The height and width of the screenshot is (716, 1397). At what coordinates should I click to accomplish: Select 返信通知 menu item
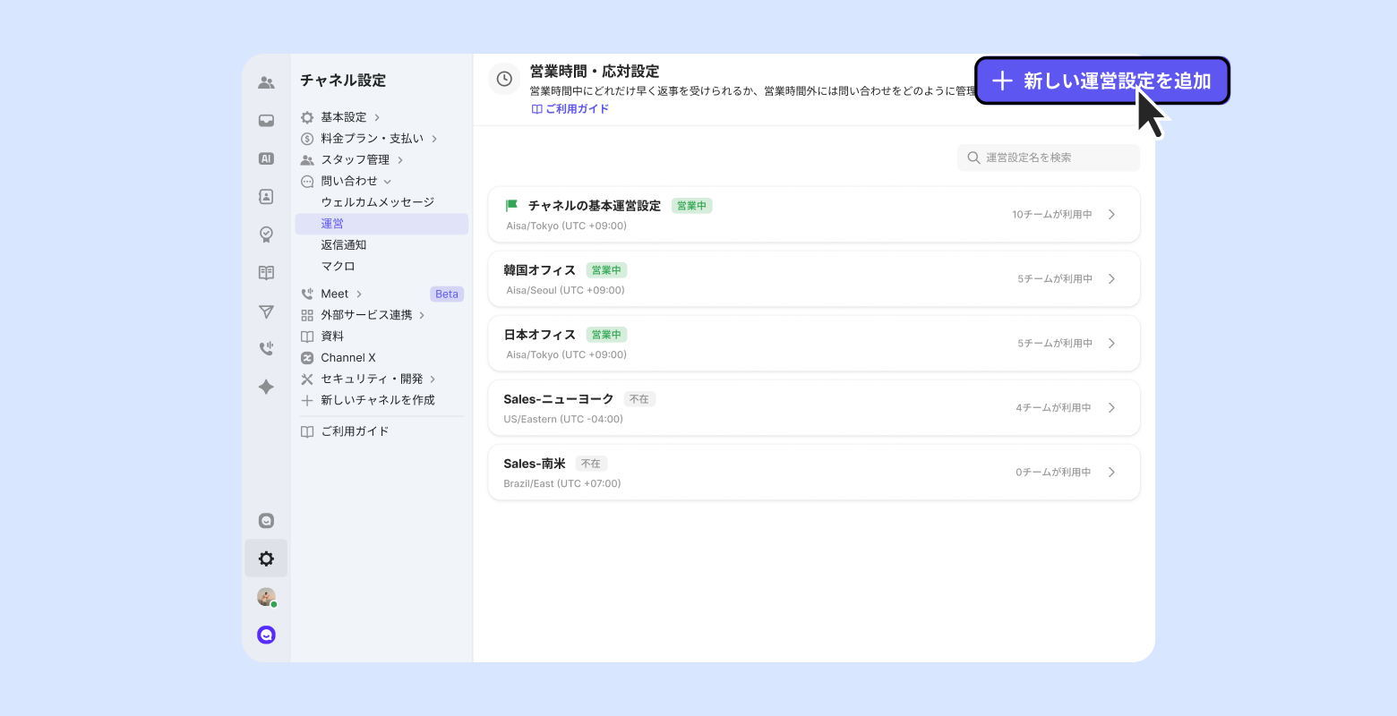(x=344, y=245)
